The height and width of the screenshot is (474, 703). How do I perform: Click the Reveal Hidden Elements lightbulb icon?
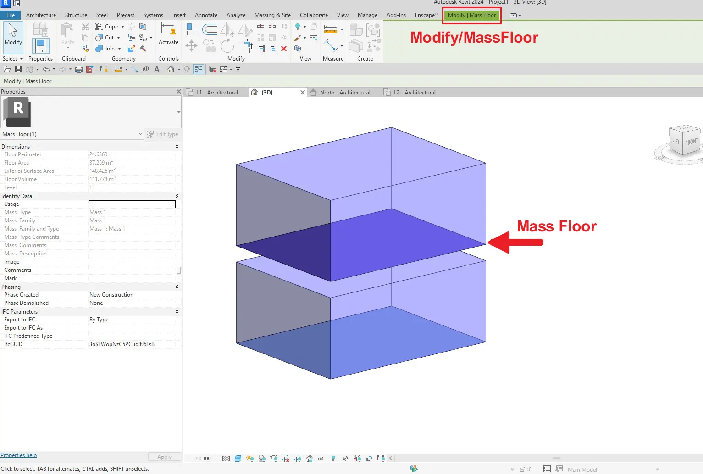[x=333, y=458]
